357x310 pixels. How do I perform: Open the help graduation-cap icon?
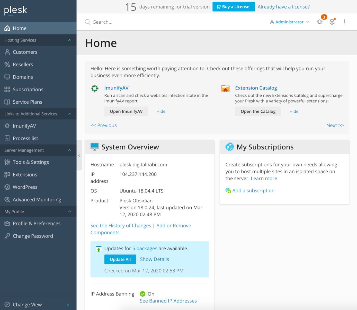(332, 22)
